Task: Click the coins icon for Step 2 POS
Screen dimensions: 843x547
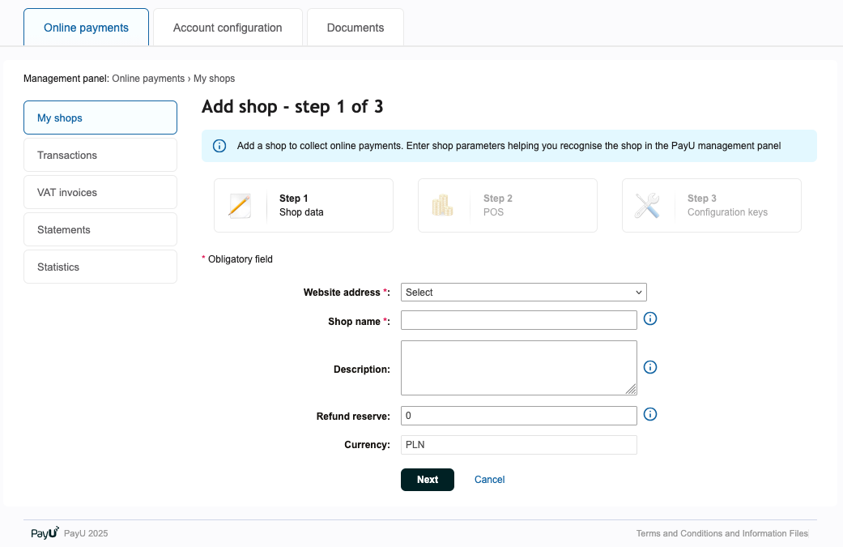Action: pyautogui.click(x=442, y=206)
